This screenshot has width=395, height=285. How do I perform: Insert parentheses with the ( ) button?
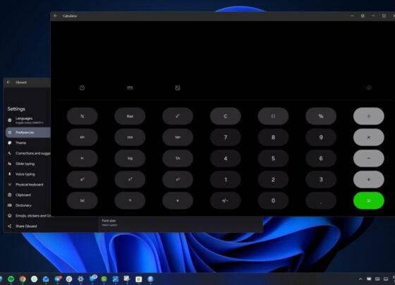tap(273, 116)
